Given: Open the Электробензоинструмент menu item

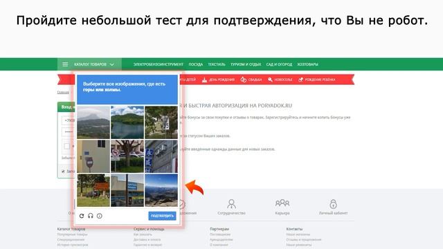Looking at the screenshot, I should (159, 64).
